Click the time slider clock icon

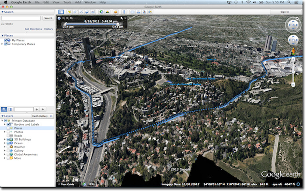point(59,18)
